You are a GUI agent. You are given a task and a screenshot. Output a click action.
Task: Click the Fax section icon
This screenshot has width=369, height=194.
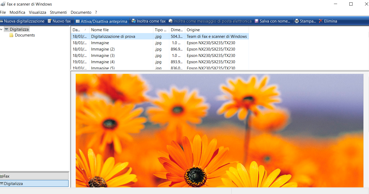point(2,176)
